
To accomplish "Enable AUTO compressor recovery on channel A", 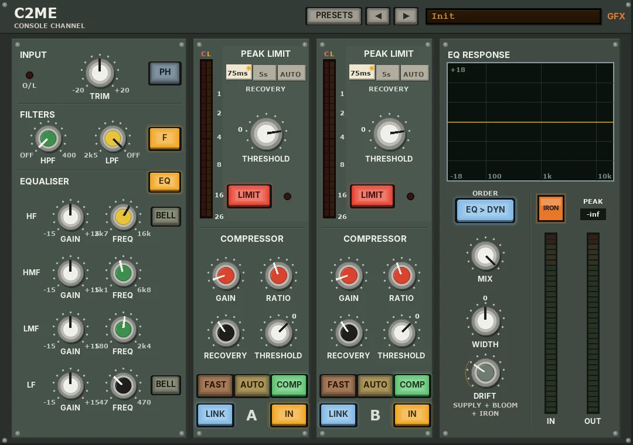I will point(252,385).
